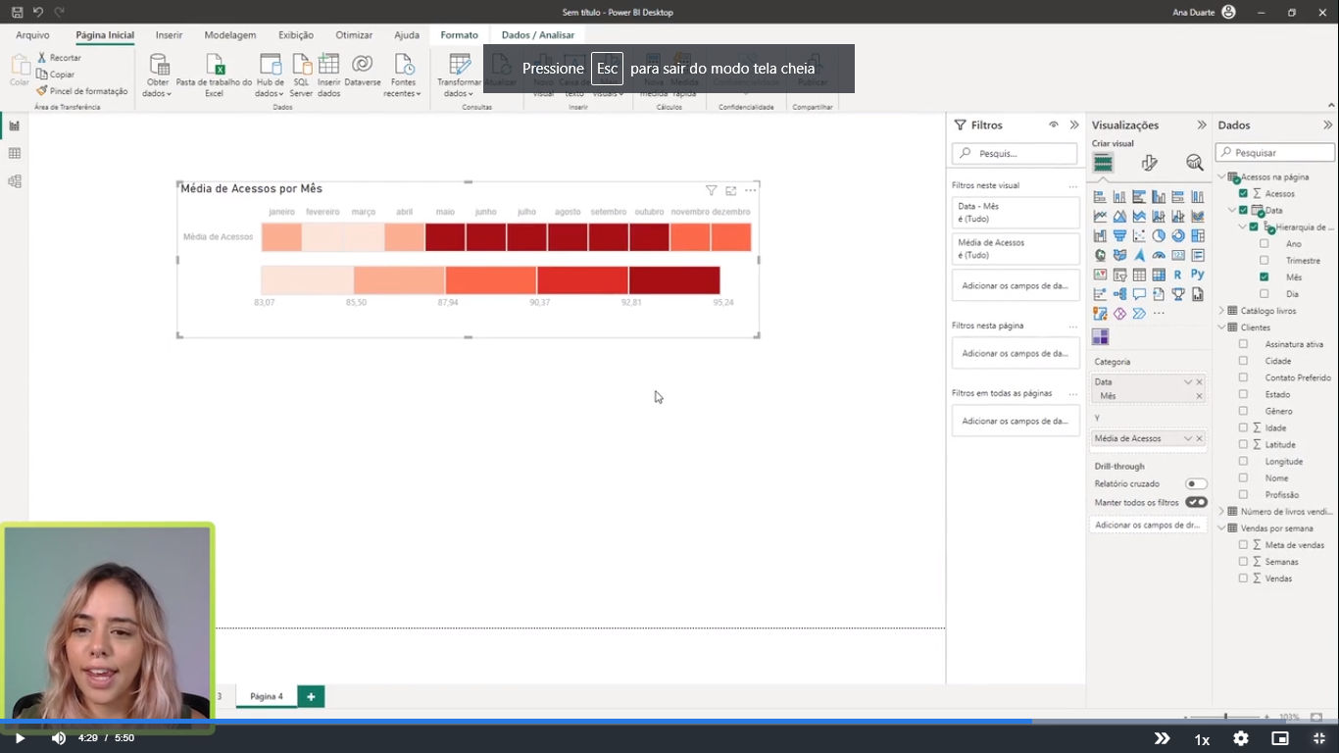Toggle Manter todos os filtros switch

coord(1196,502)
